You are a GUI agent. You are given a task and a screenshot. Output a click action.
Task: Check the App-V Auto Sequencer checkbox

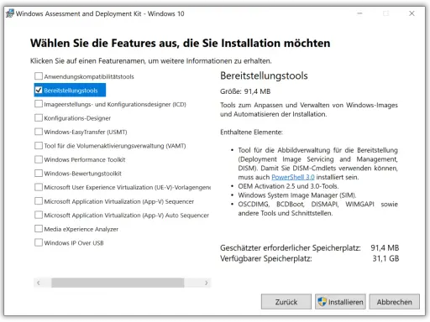(39, 215)
